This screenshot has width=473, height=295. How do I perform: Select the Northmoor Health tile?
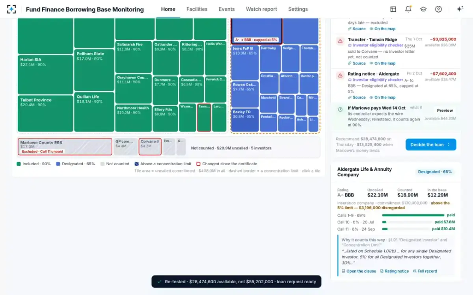(133, 118)
